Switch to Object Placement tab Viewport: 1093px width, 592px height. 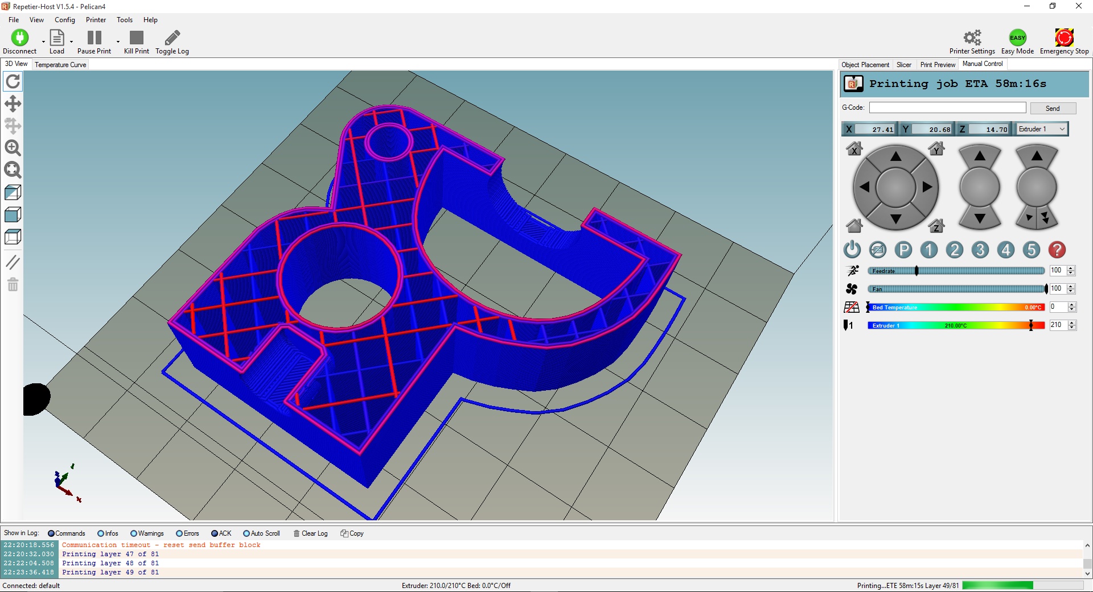click(865, 65)
